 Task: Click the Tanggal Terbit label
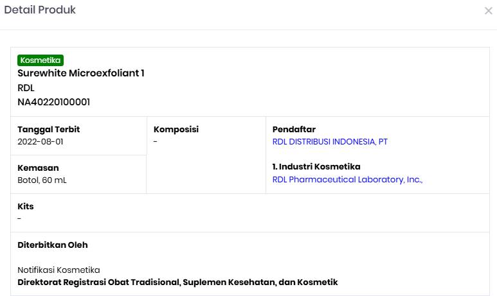(49, 130)
